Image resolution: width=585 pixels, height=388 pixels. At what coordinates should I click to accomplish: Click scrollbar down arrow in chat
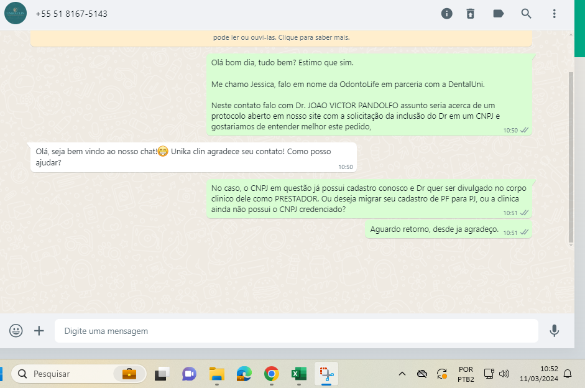coord(571,245)
